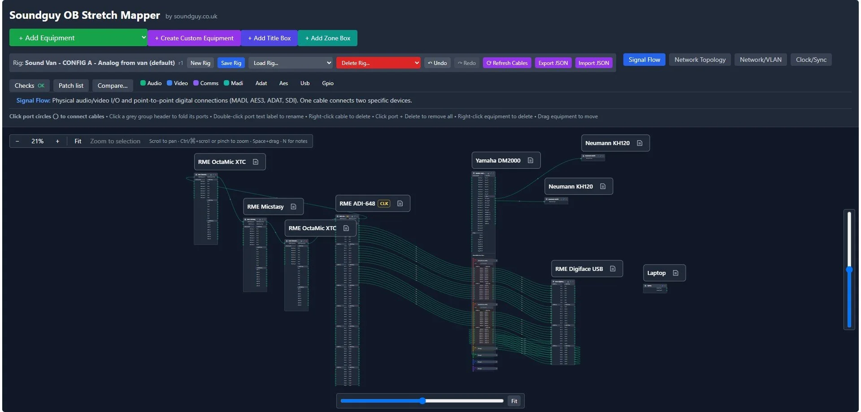Open the Clock/Sync tab

click(811, 60)
